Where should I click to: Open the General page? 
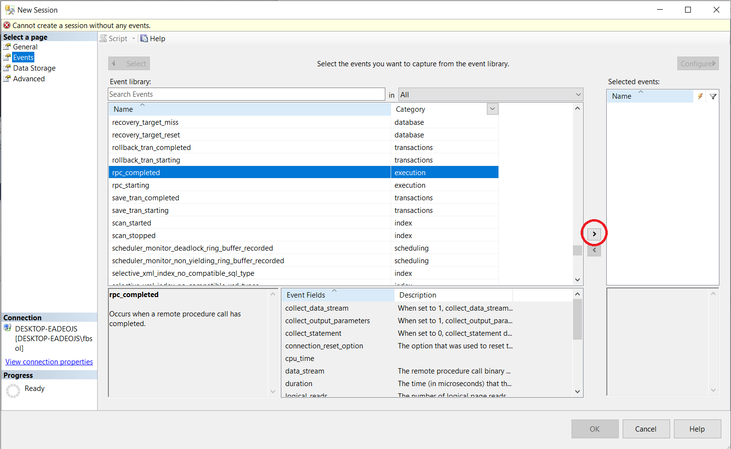25,47
